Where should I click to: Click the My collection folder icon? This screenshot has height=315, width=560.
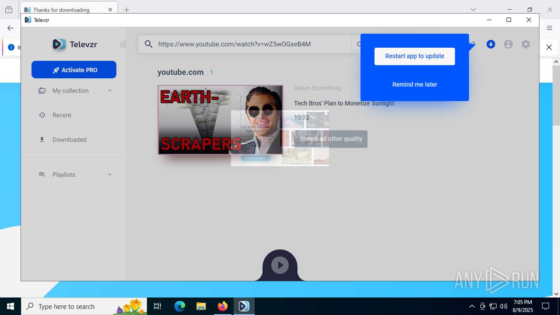[42, 91]
